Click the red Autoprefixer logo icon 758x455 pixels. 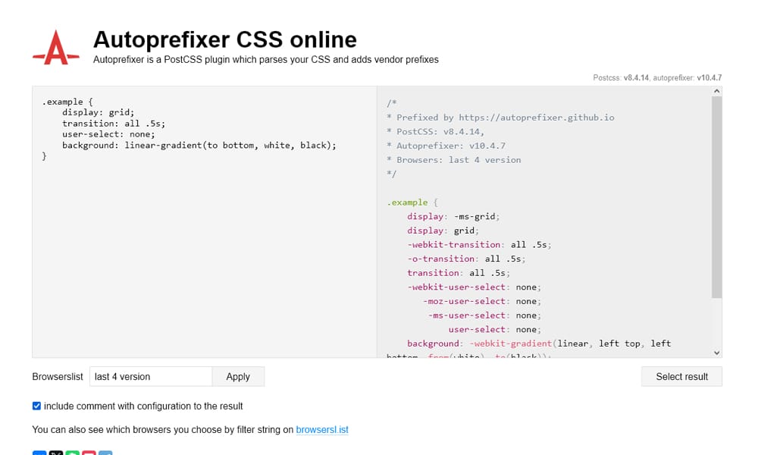click(x=57, y=48)
